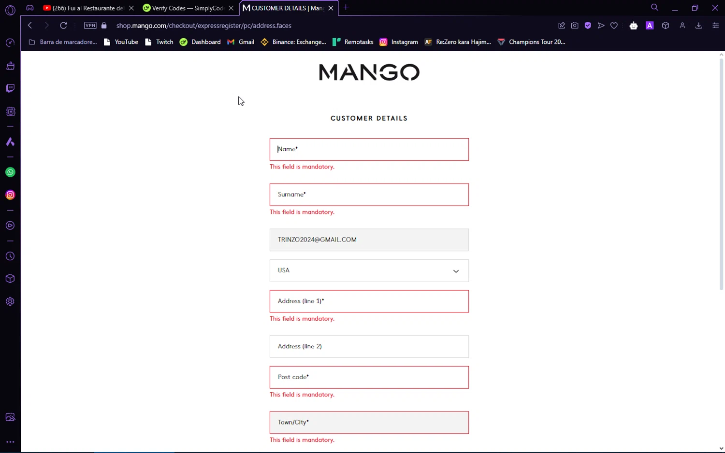Search open tabs with magnifier icon
Screen dimensions: 725x453
tap(655, 8)
